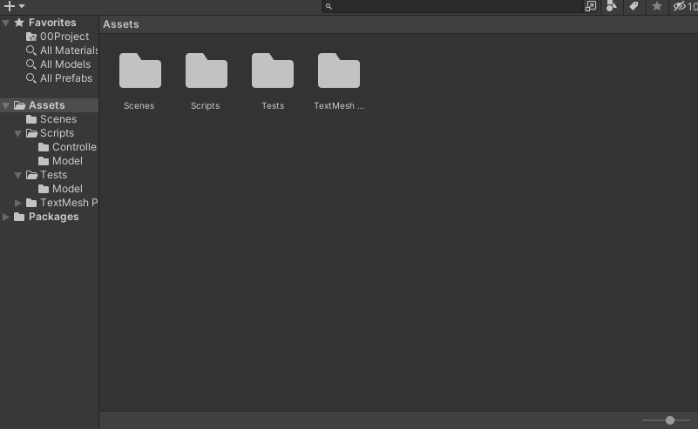Collapse the Scripts tree arrow
The height and width of the screenshot is (429, 698).
17,133
